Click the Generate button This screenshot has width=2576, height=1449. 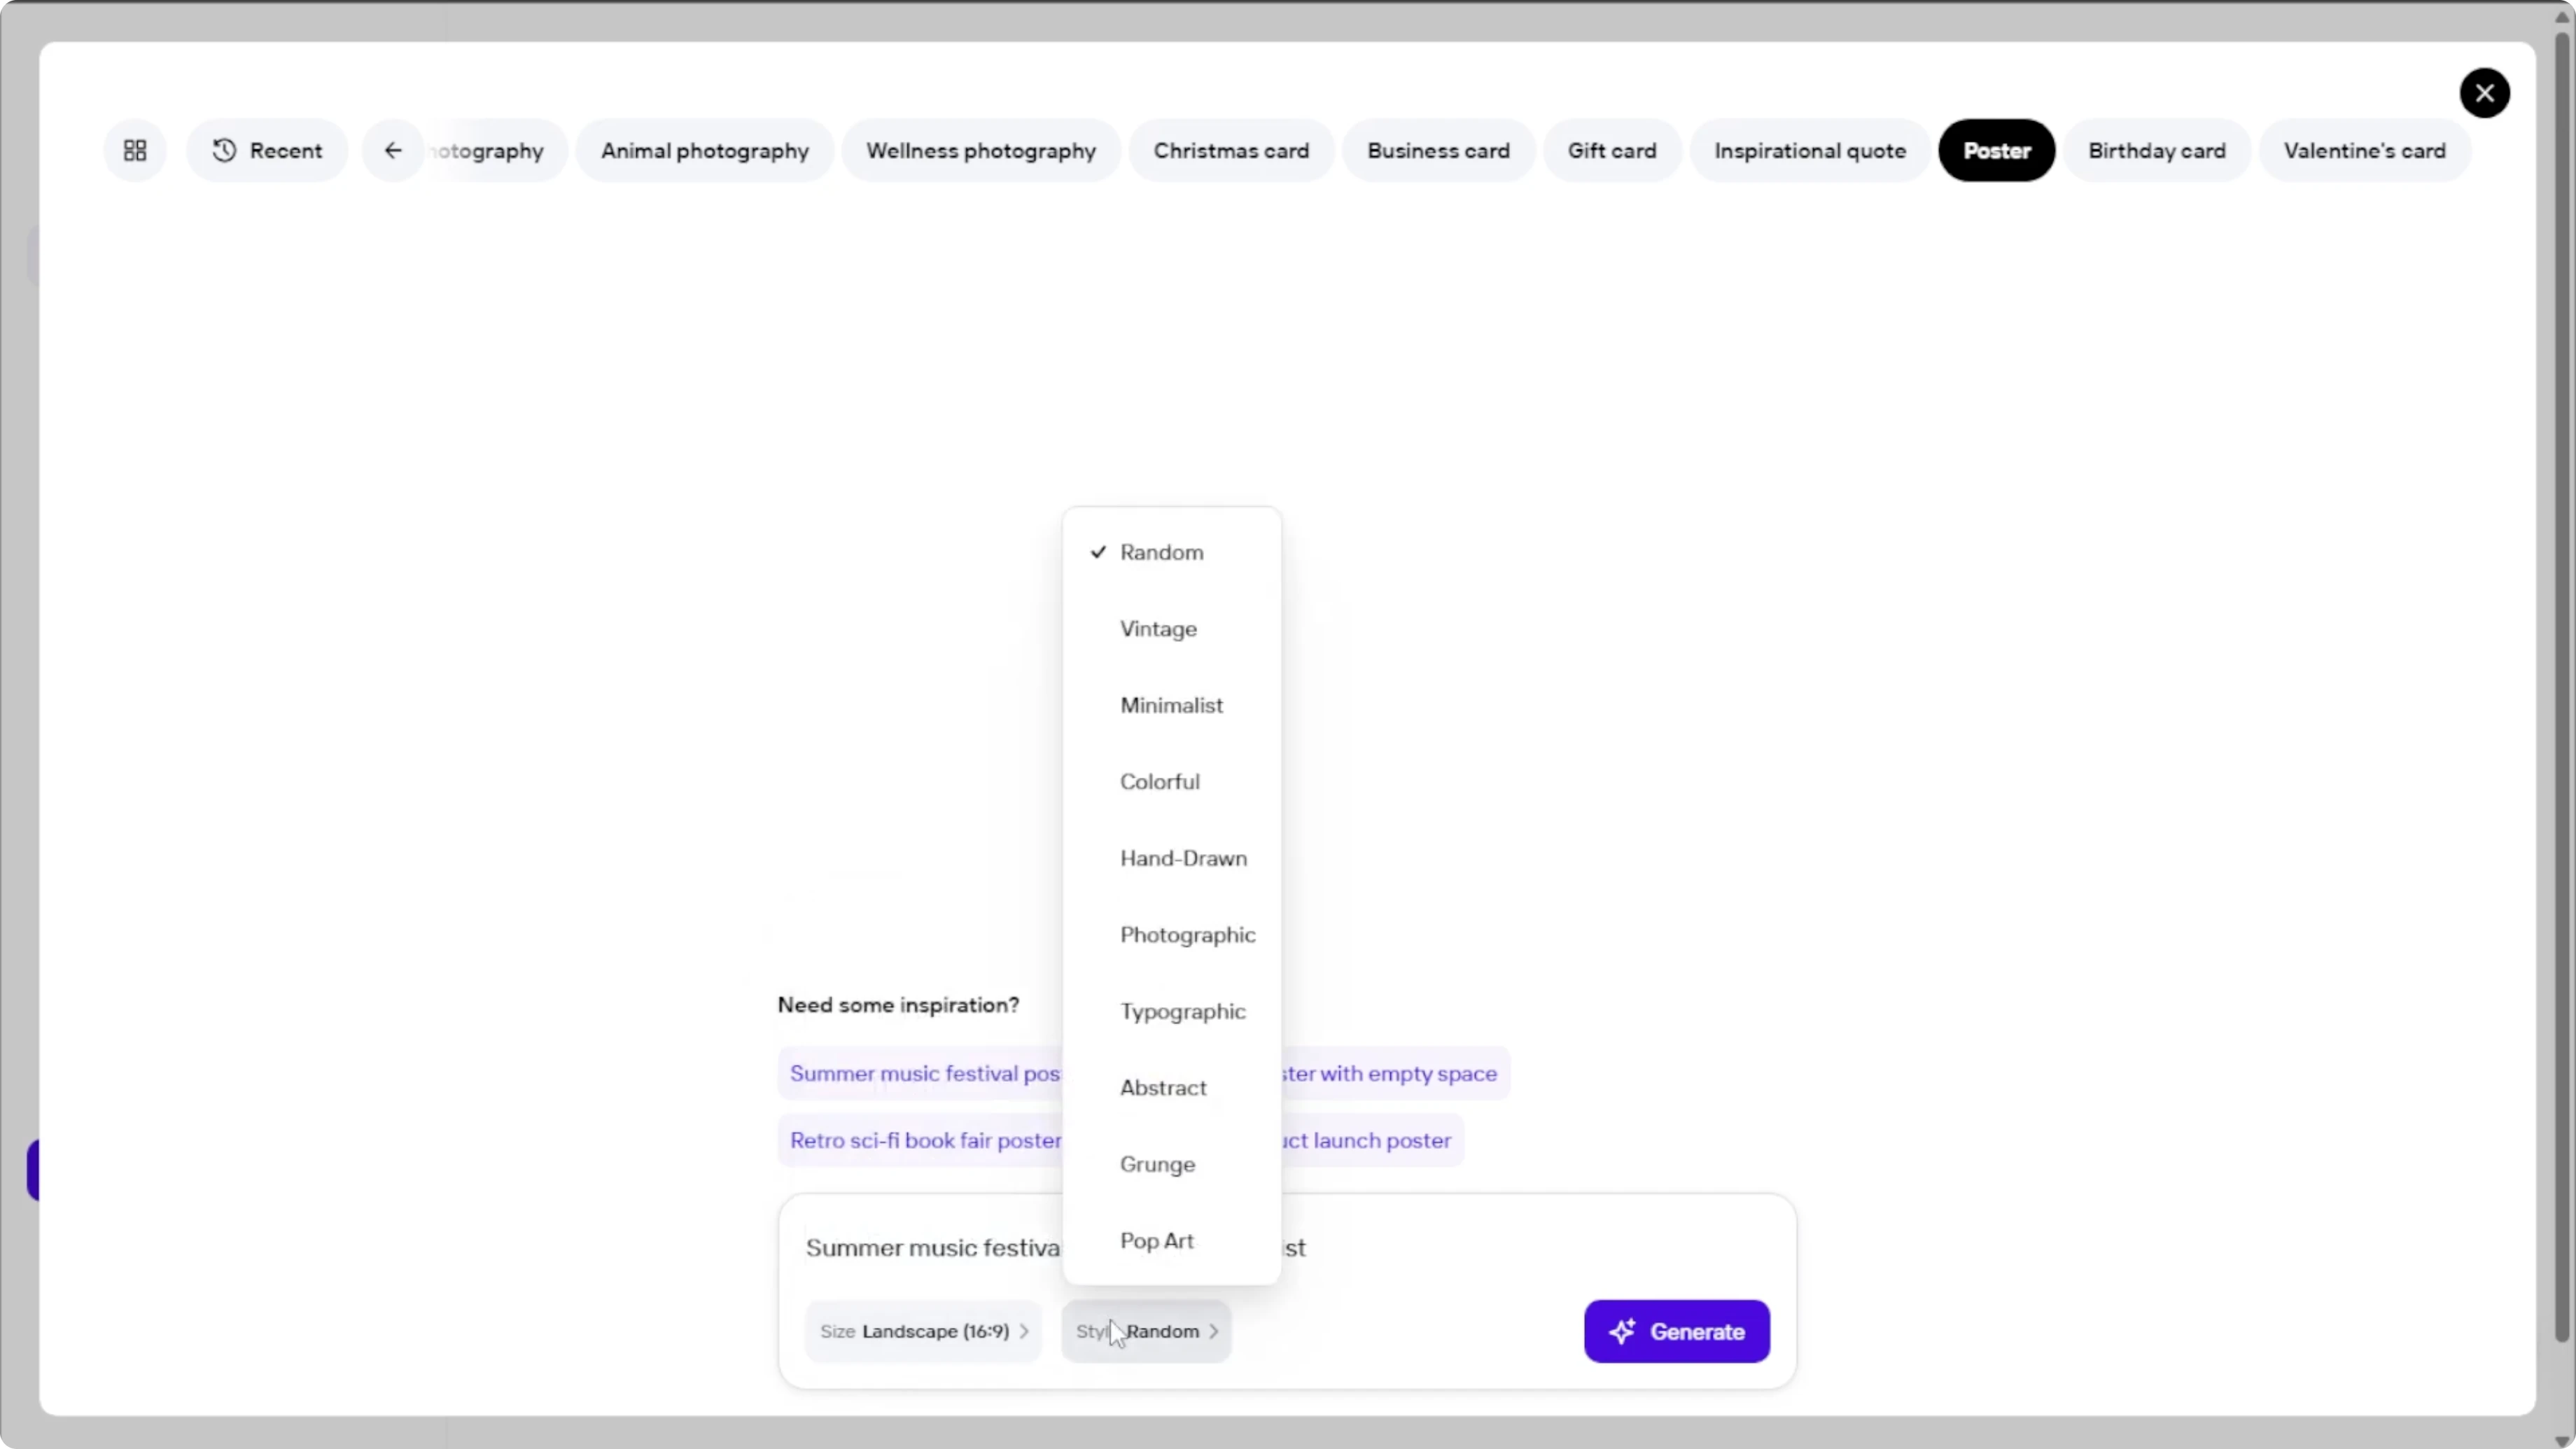(x=1676, y=1331)
